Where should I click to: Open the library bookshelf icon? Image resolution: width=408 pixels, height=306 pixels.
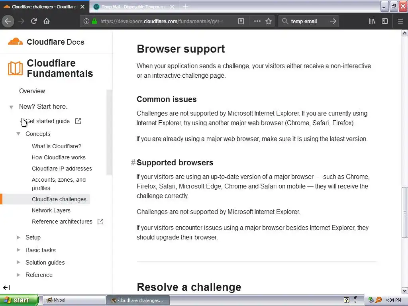372,21
